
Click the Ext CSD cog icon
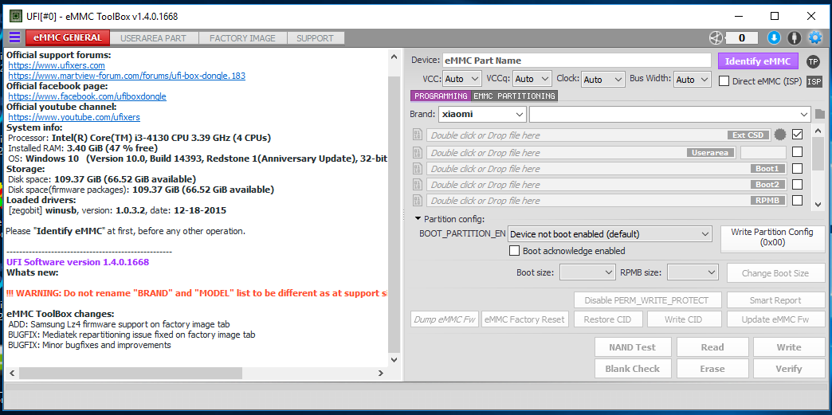[x=779, y=135]
